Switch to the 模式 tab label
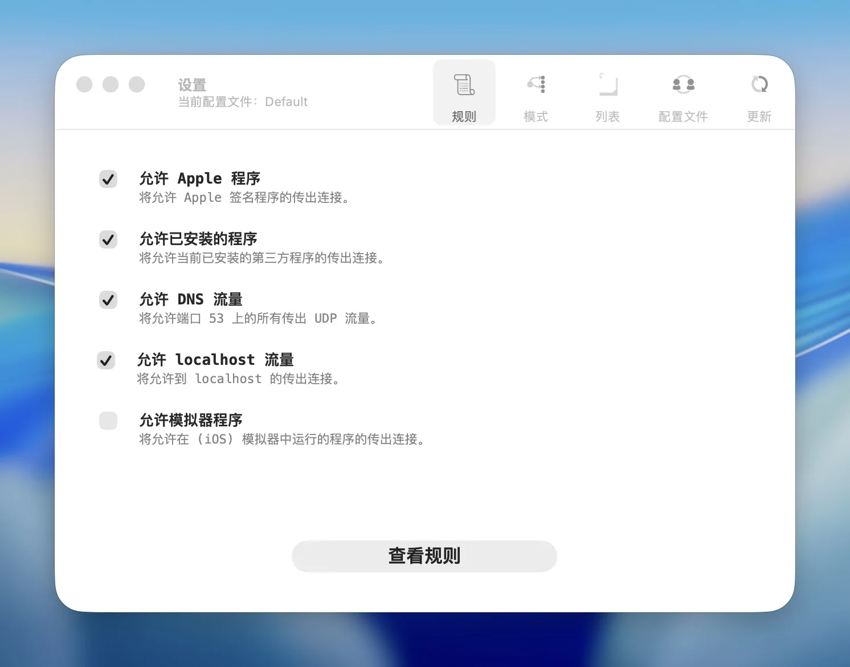850x667 pixels. (x=536, y=117)
